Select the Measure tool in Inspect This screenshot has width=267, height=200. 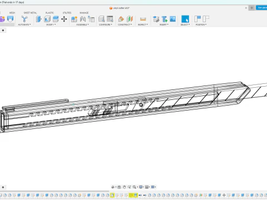click(x=143, y=19)
